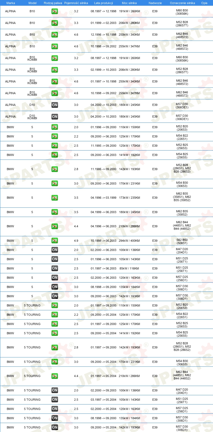Screen dimensions: 213x432
Task: Click PB icon in B10 KOMBI 260KM row
Action: 55,58
